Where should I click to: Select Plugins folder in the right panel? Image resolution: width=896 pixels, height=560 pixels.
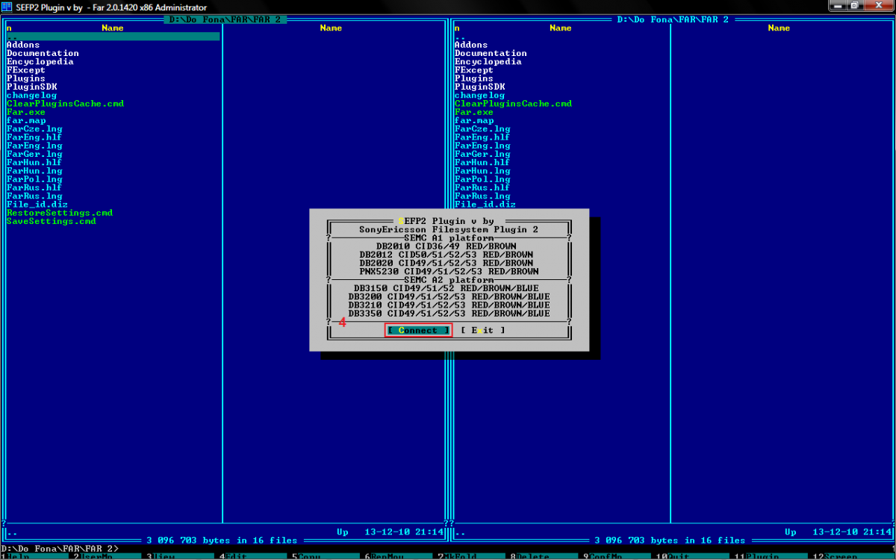(474, 78)
